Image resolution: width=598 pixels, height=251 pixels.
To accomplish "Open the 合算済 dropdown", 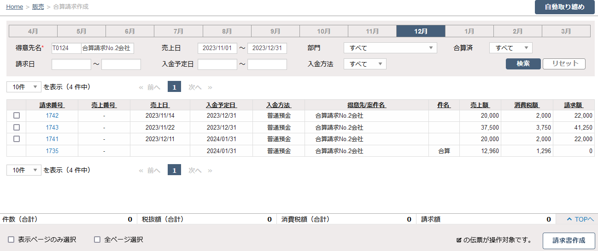I will (511, 48).
